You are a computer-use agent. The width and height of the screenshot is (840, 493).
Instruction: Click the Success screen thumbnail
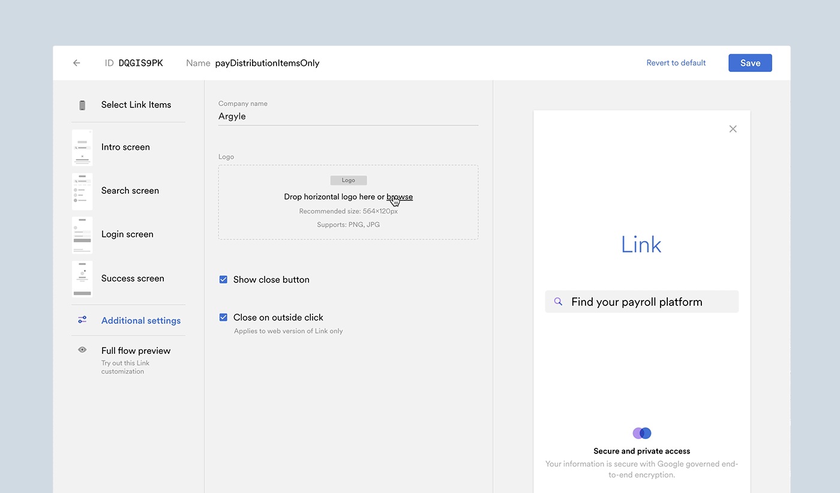coord(82,279)
